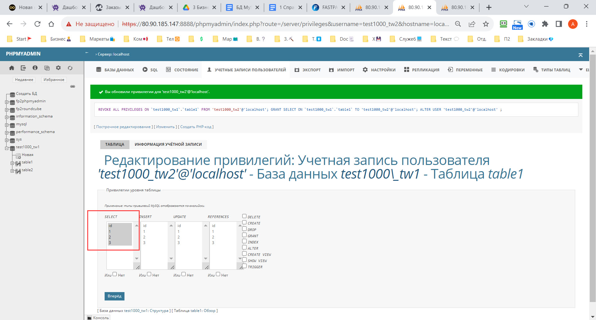The image size is (596, 320).
Task: Switch to 'Информация учётной записи' tab
Action: pos(168,144)
